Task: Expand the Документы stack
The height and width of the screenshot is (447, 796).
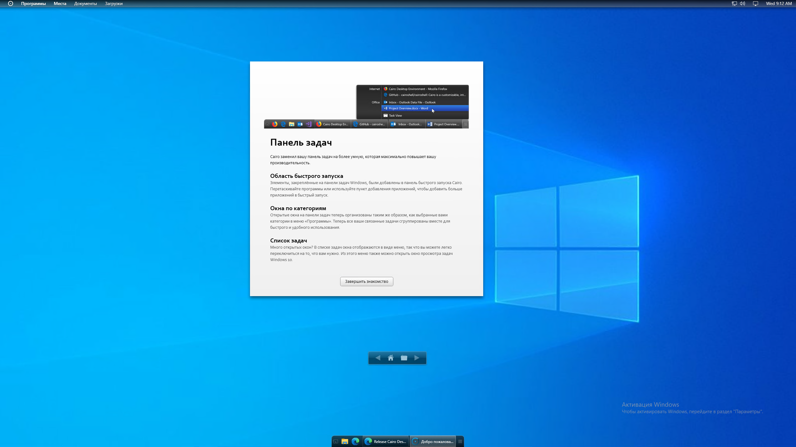Action: [85, 4]
